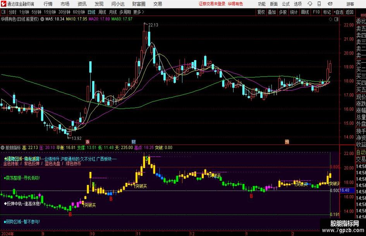Click the blue 财 event marker
The height and width of the screenshot is (236, 366).
[x=134, y=141]
